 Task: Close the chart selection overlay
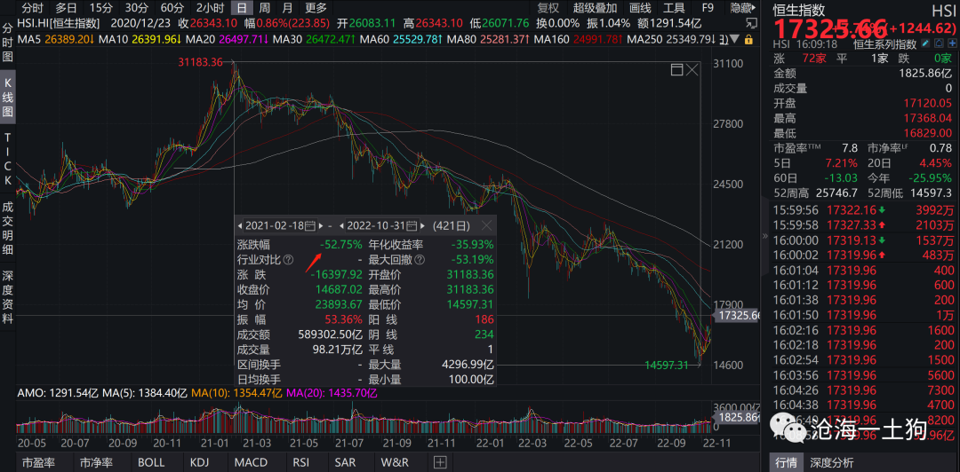(692, 70)
